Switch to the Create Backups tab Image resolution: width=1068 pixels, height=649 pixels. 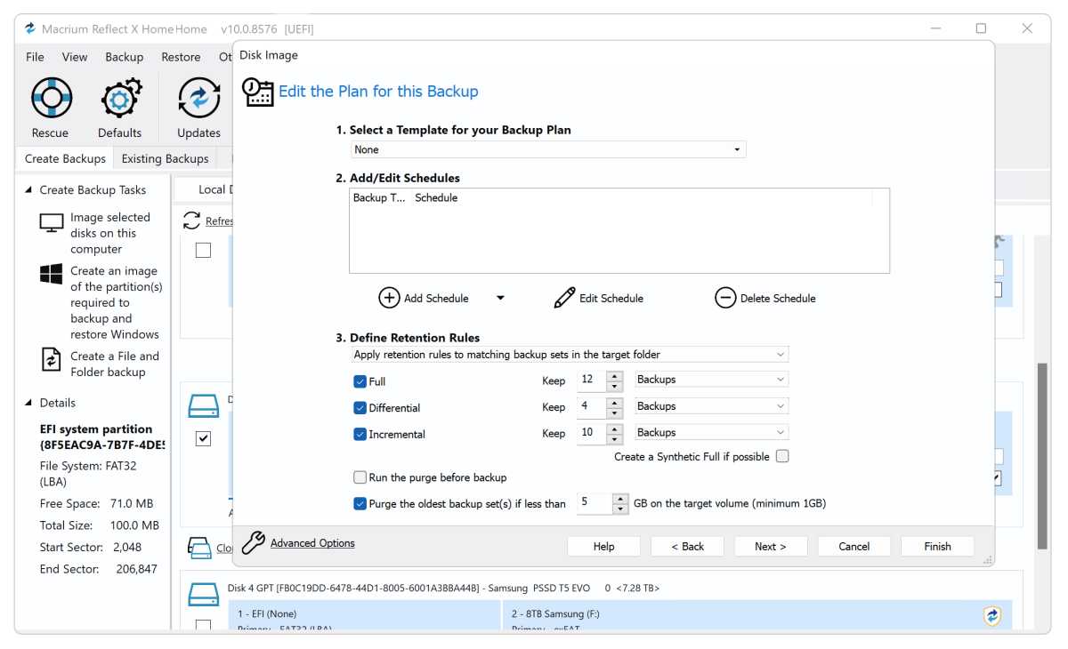[x=66, y=158]
